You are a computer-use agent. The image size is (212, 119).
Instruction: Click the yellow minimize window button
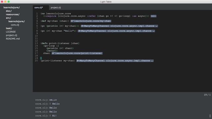click(5, 2)
